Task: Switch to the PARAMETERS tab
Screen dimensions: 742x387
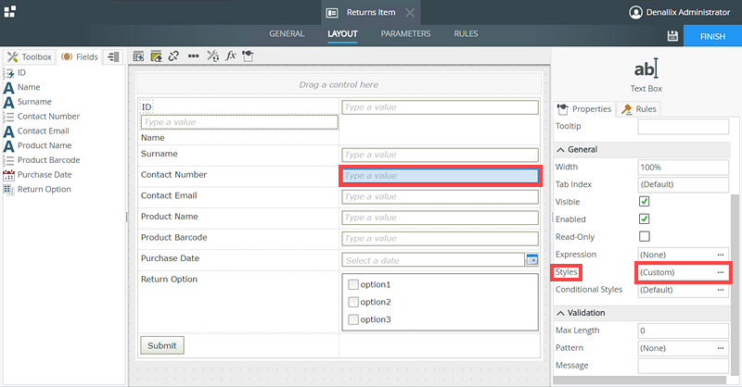Action: click(x=405, y=34)
